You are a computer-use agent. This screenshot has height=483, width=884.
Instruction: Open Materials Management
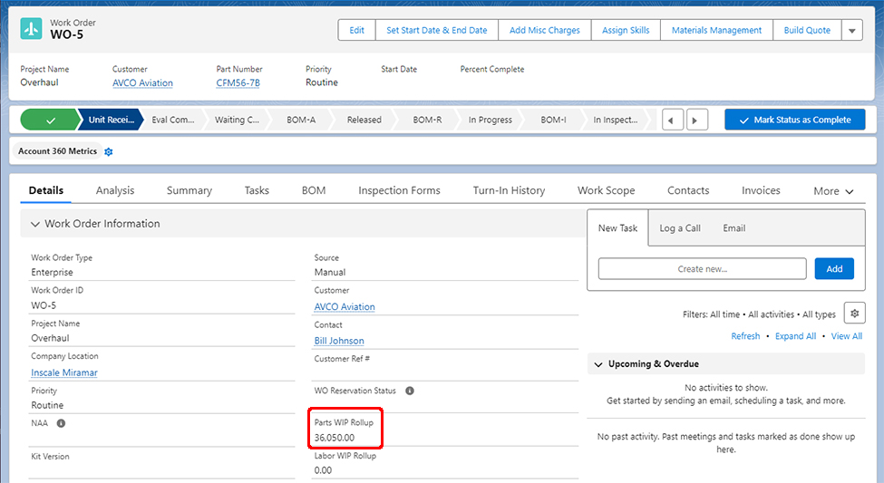click(716, 31)
